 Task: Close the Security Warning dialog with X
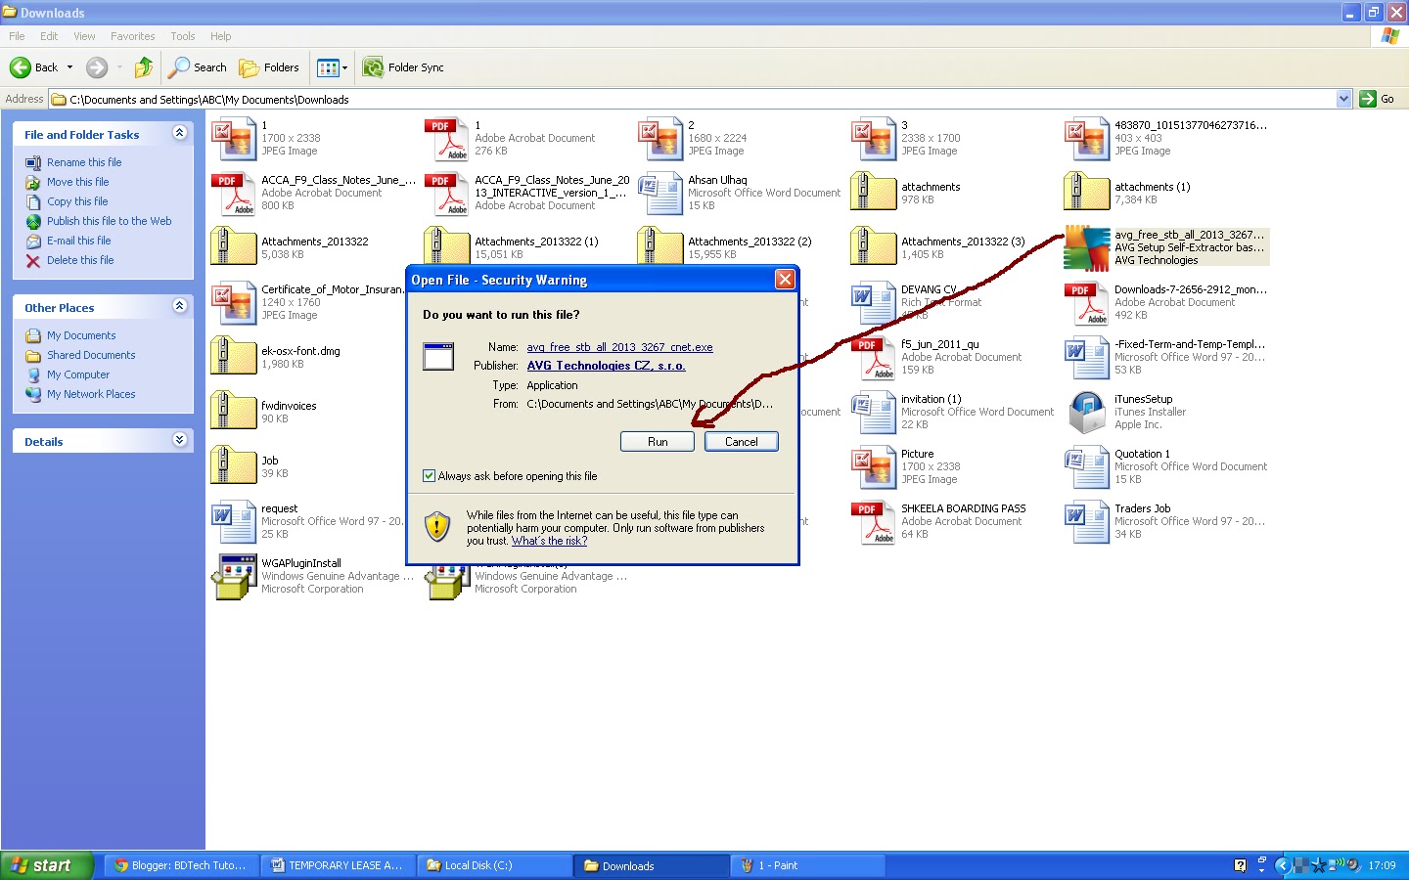click(x=784, y=280)
